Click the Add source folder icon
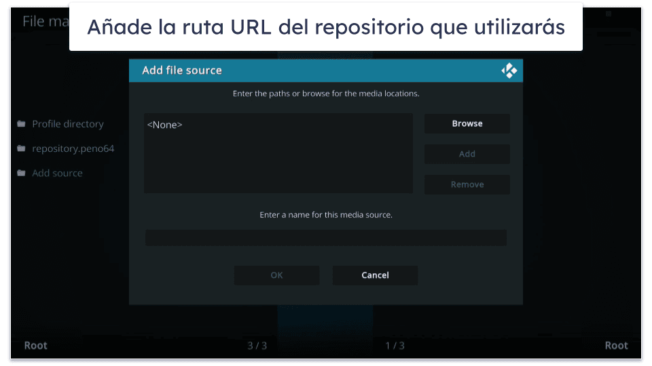The width and height of the screenshot is (652, 366). pyautogui.click(x=21, y=173)
